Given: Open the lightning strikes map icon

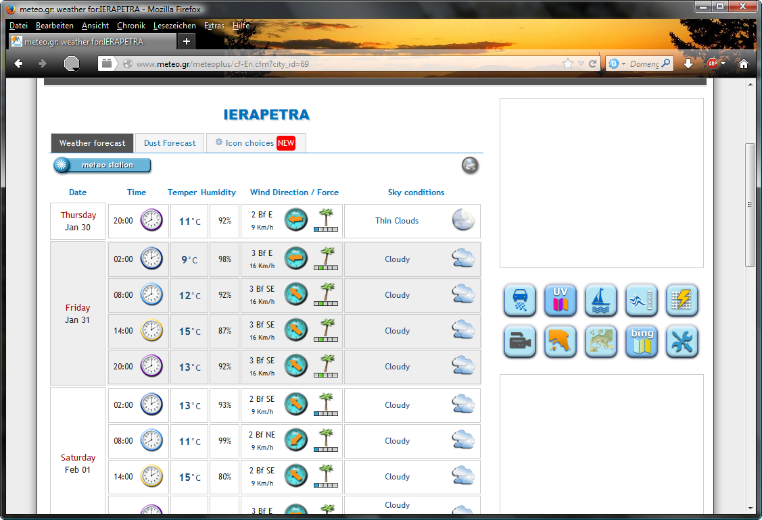Looking at the screenshot, I should (x=682, y=301).
